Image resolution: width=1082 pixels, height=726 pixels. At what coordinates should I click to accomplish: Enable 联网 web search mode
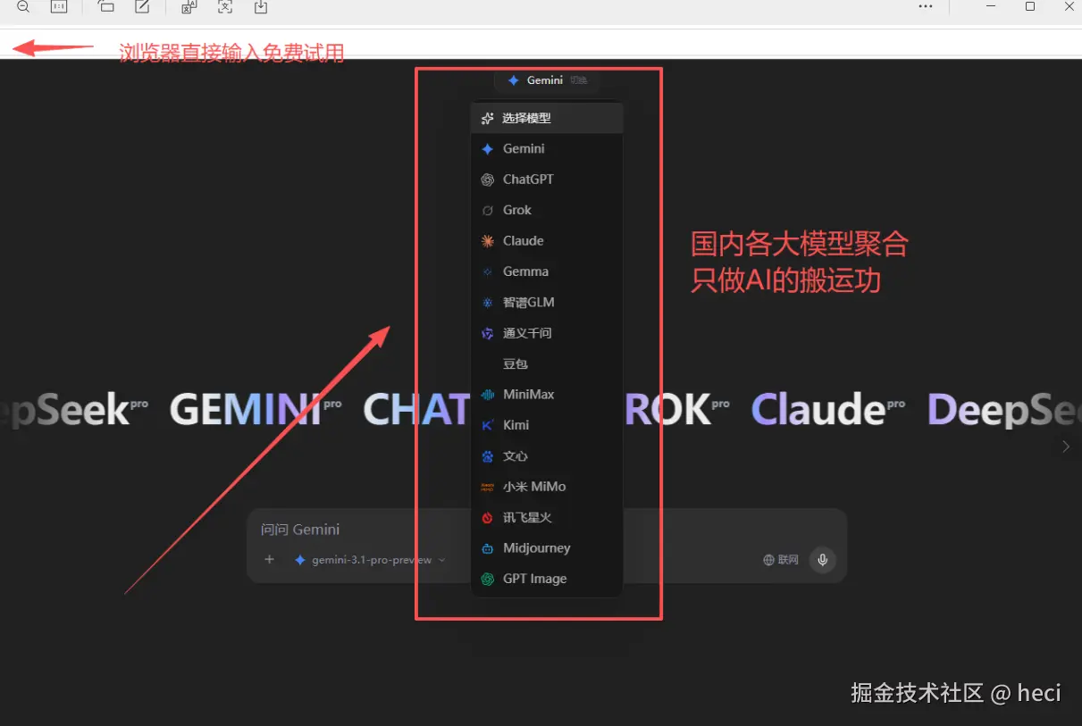tap(779, 560)
